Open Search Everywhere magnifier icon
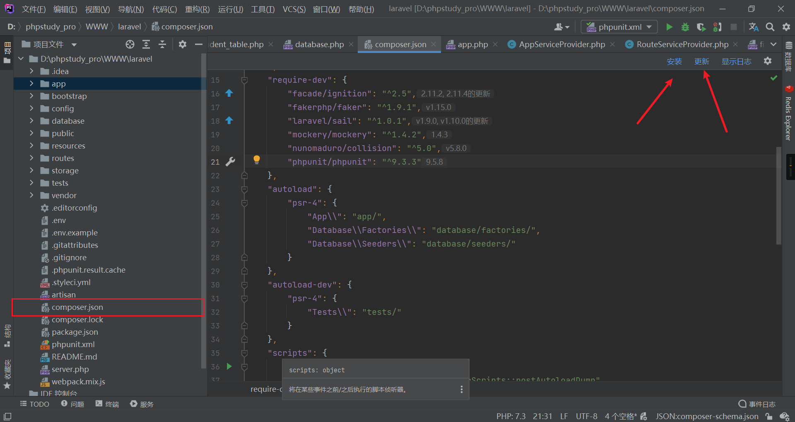Screen dimensions: 795x422 click(770, 27)
